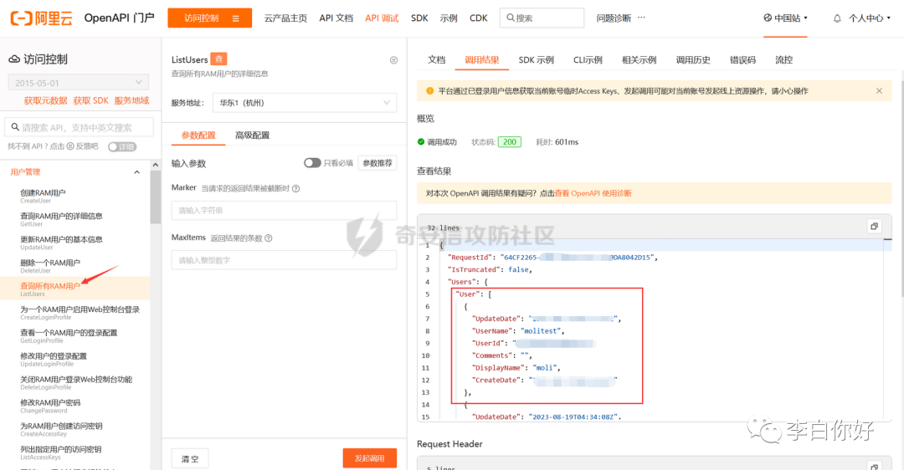Copy the result JSON with copy icon

[x=875, y=227]
